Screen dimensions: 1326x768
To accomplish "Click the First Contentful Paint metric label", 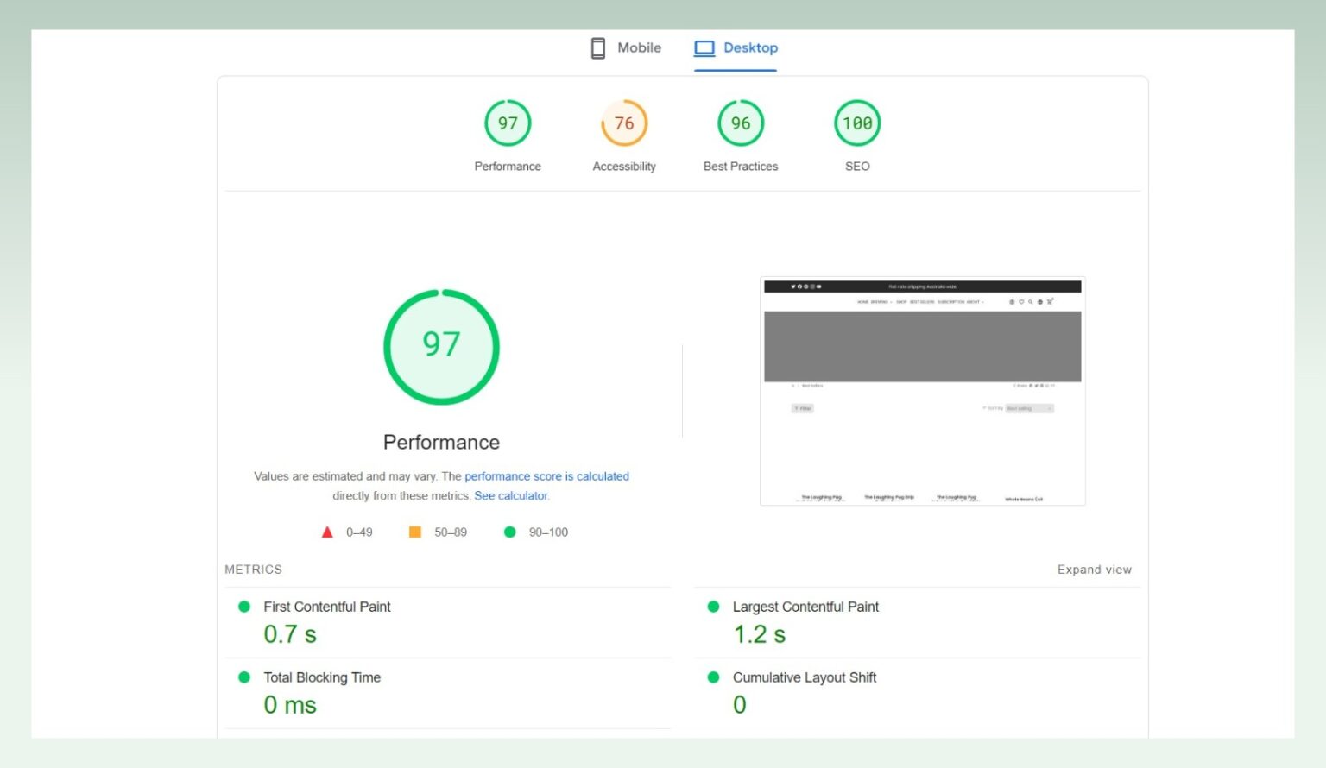I will tap(327, 607).
